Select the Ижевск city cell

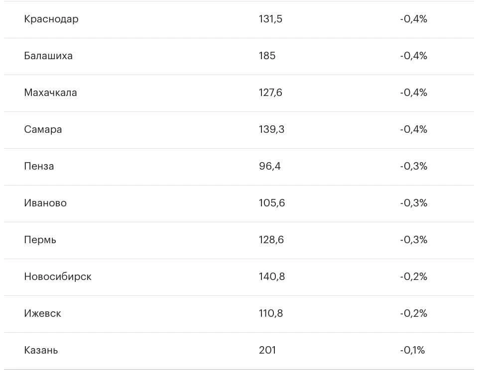coord(42,313)
